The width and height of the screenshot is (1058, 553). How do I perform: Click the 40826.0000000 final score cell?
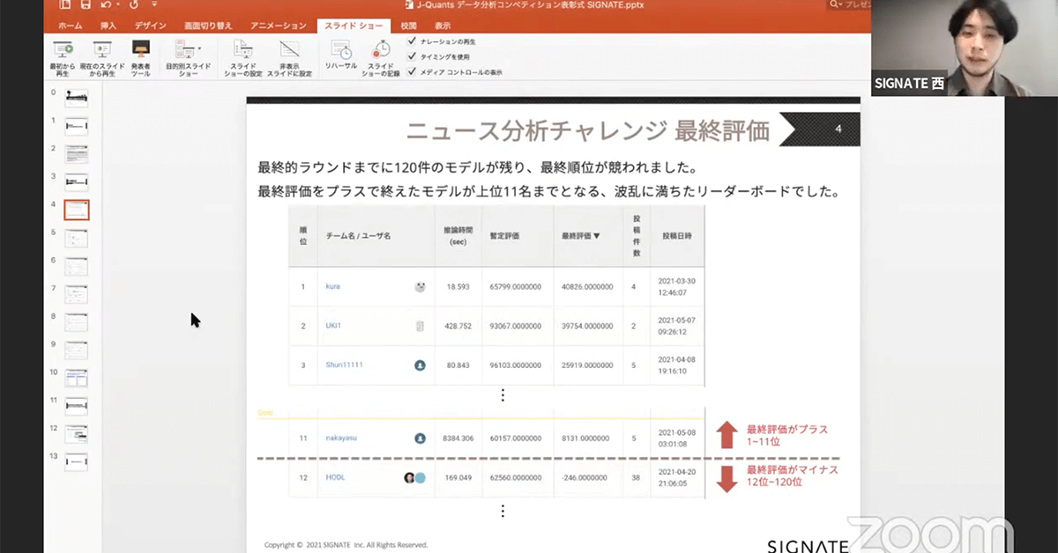(587, 286)
